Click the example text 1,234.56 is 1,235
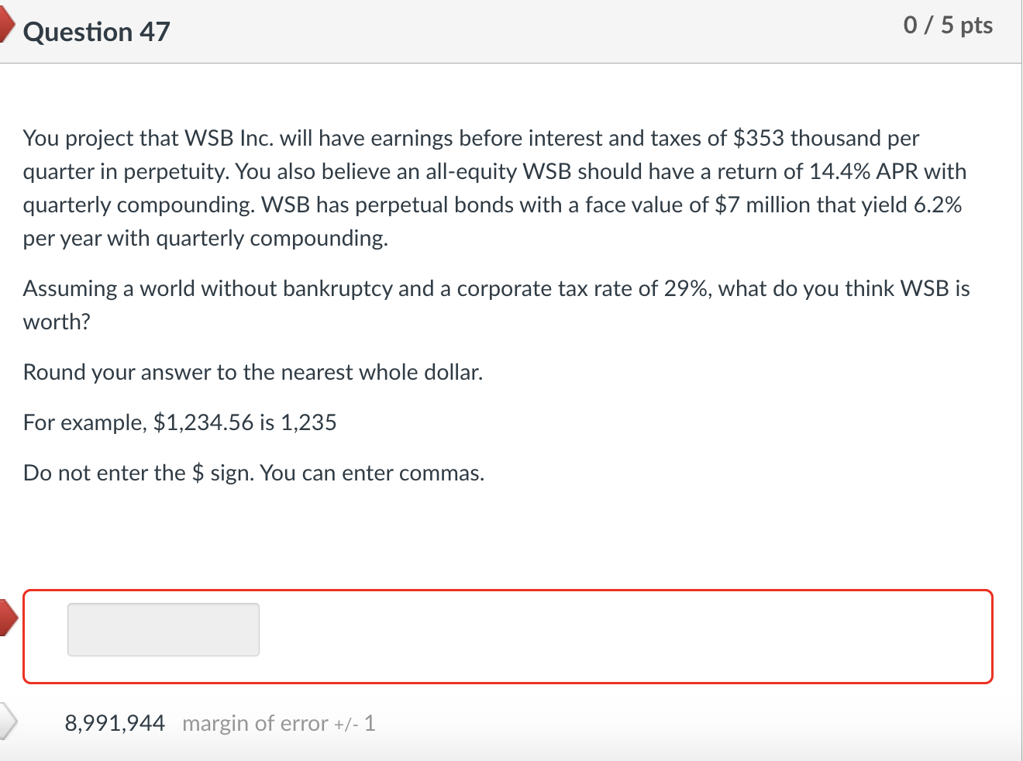Image resolution: width=1023 pixels, height=761 pixels. point(180,422)
